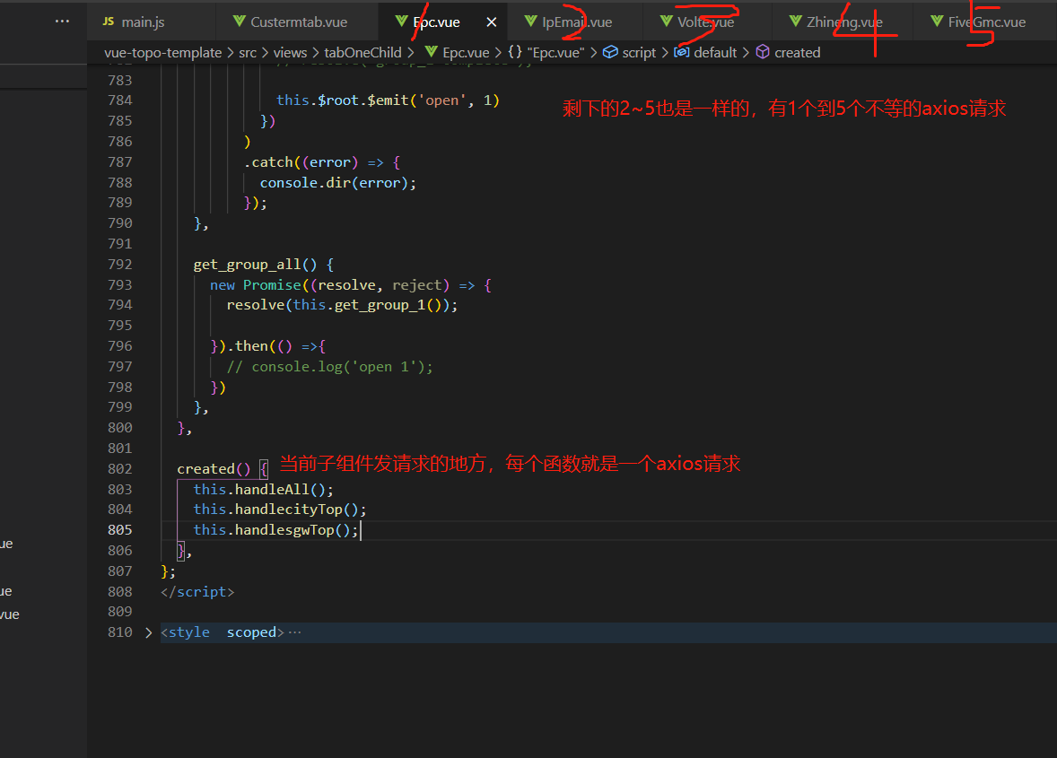Click line number 810
Screen dimensions: 1057x758
click(x=120, y=632)
